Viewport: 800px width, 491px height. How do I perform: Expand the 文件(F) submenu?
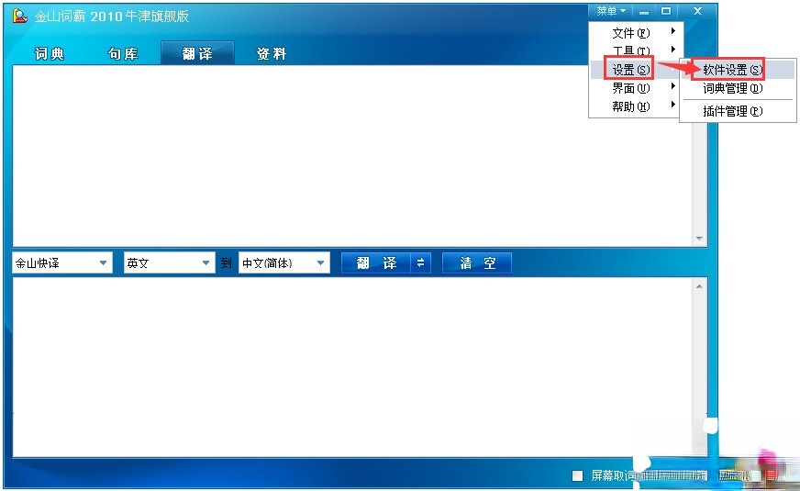(634, 33)
